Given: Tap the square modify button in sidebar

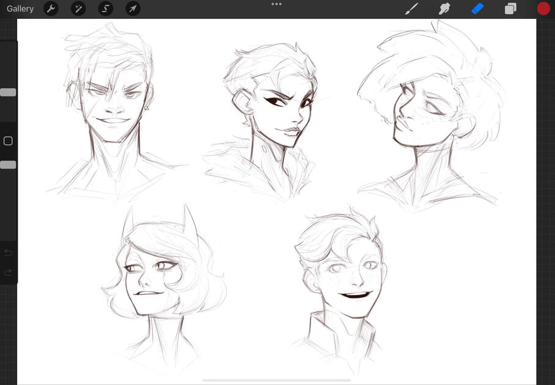Looking at the screenshot, I should click(8, 141).
